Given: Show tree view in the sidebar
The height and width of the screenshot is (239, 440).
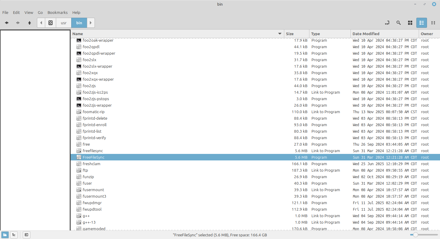Looking at the screenshot, I should coord(14,235).
